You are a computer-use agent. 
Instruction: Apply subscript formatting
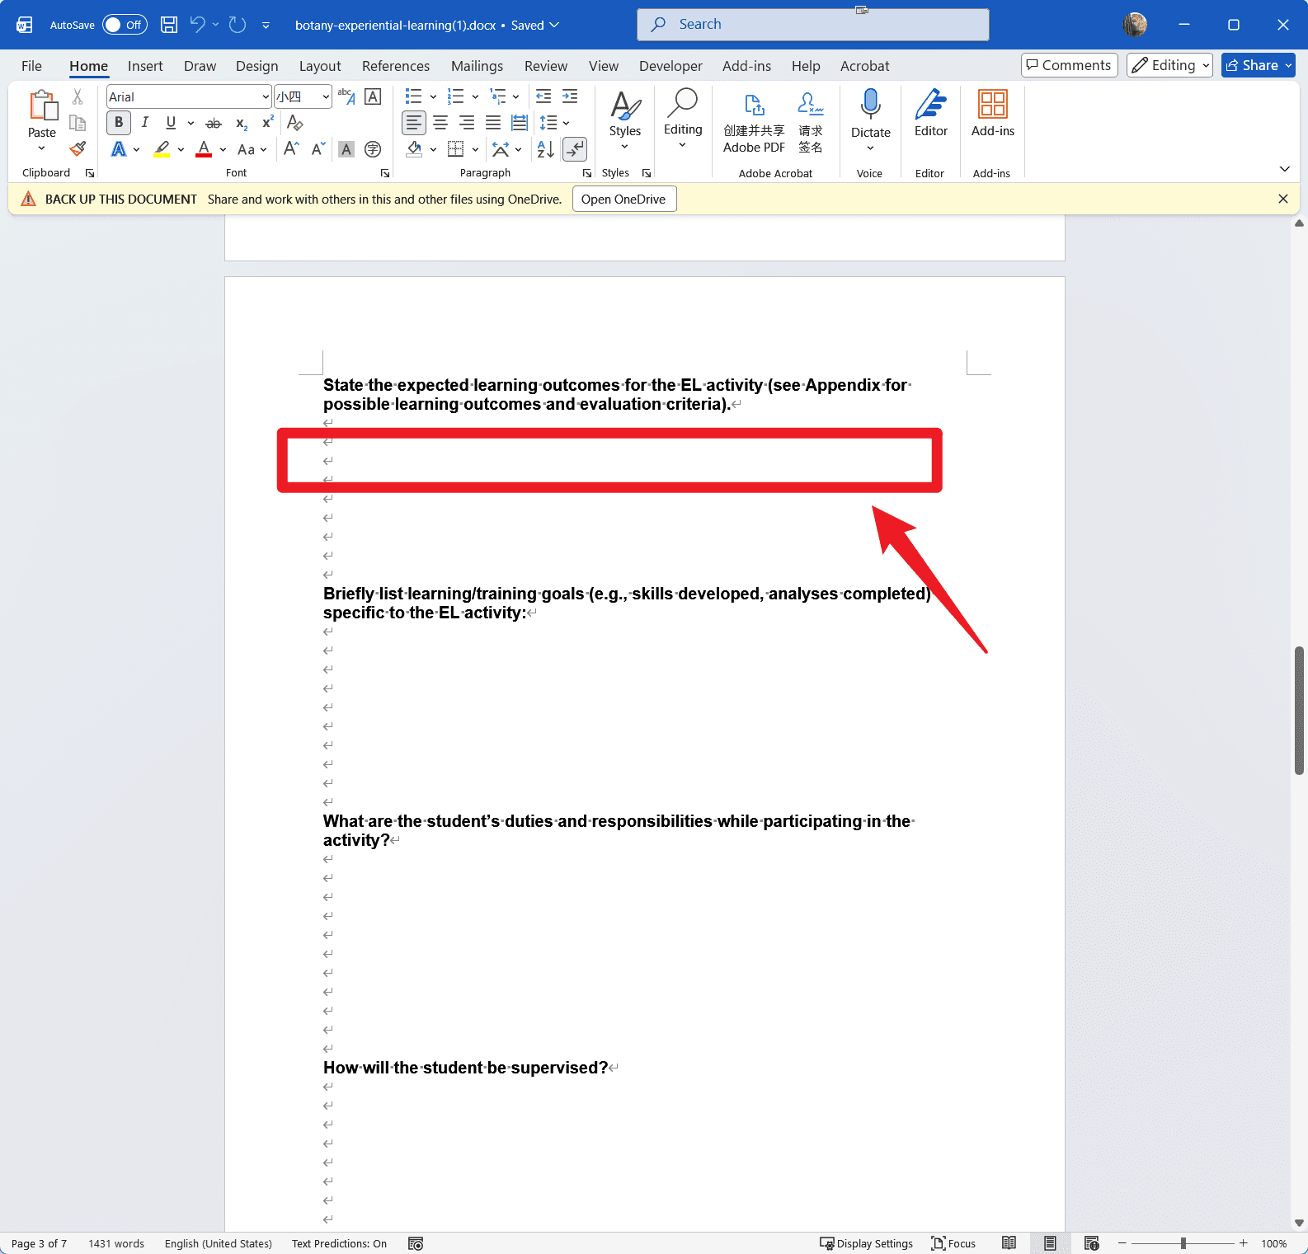pos(241,123)
